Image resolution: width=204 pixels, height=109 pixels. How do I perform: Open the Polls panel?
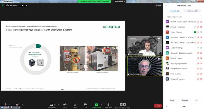(75, 106)
